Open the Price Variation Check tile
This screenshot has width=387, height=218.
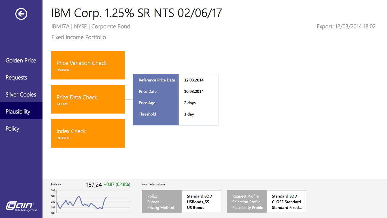[x=88, y=65]
